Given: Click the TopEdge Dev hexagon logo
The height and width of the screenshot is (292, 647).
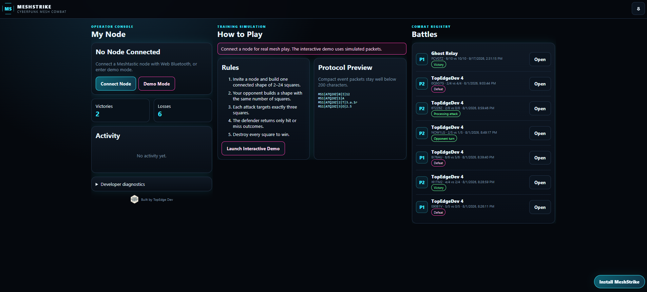Looking at the screenshot, I should (x=134, y=199).
